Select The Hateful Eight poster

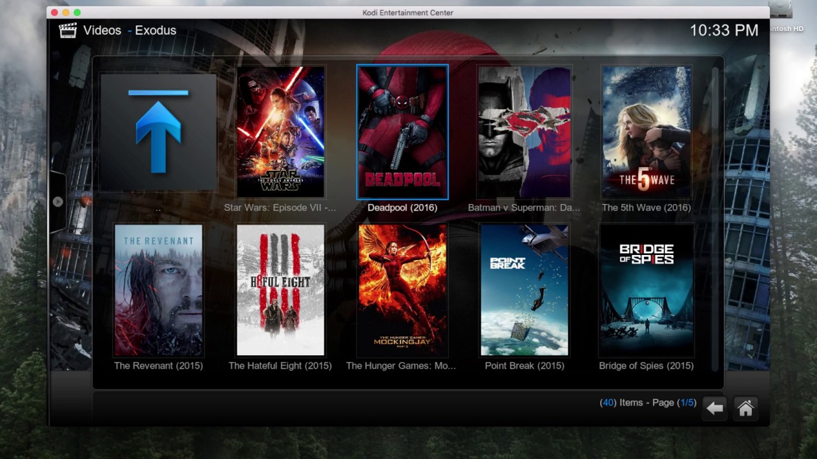tap(281, 290)
